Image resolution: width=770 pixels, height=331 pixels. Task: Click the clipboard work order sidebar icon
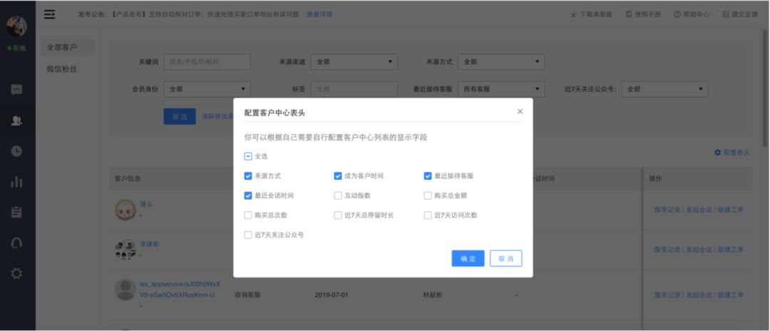pos(16,213)
